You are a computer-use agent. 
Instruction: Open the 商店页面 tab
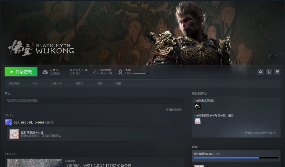coord(14,84)
